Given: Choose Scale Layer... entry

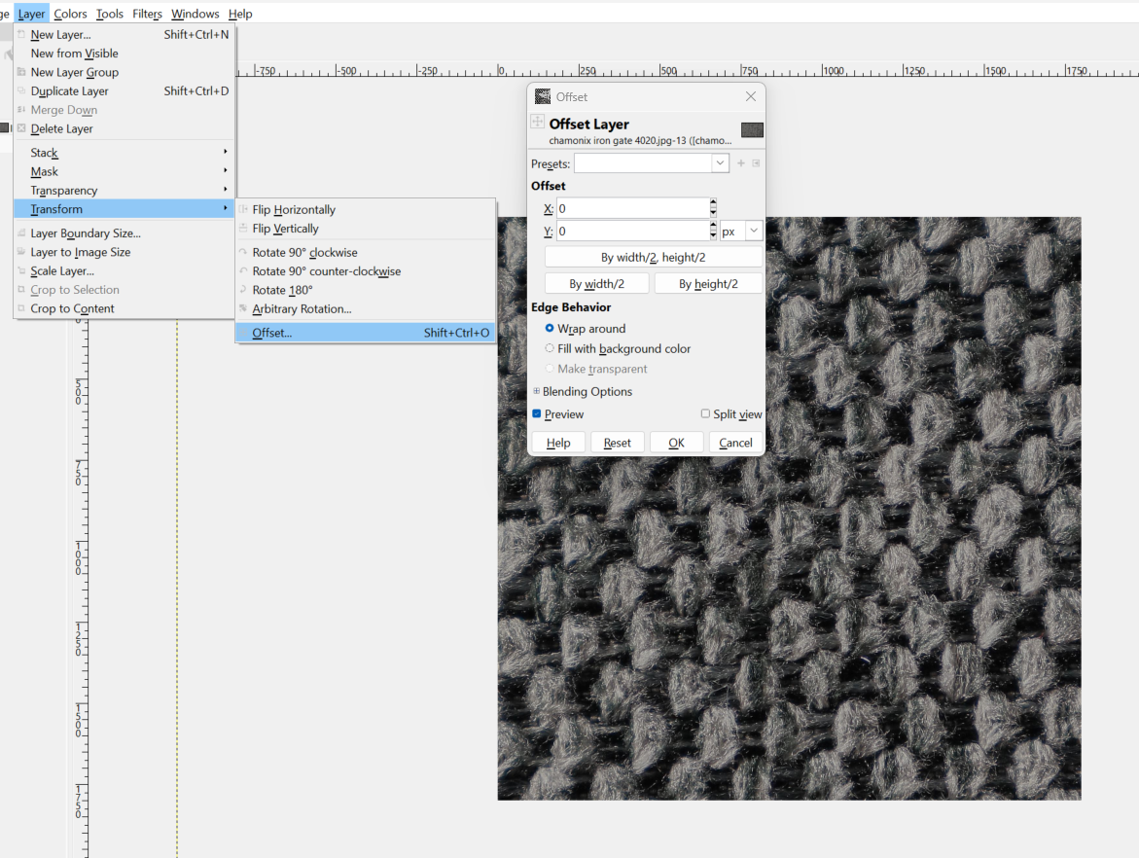Looking at the screenshot, I should tap(125, 271).
